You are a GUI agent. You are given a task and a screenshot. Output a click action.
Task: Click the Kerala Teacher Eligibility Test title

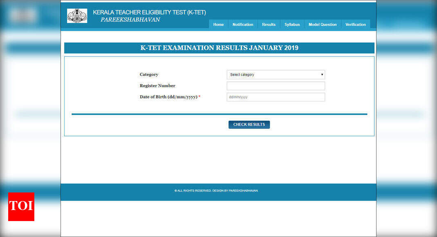point(149,12)
